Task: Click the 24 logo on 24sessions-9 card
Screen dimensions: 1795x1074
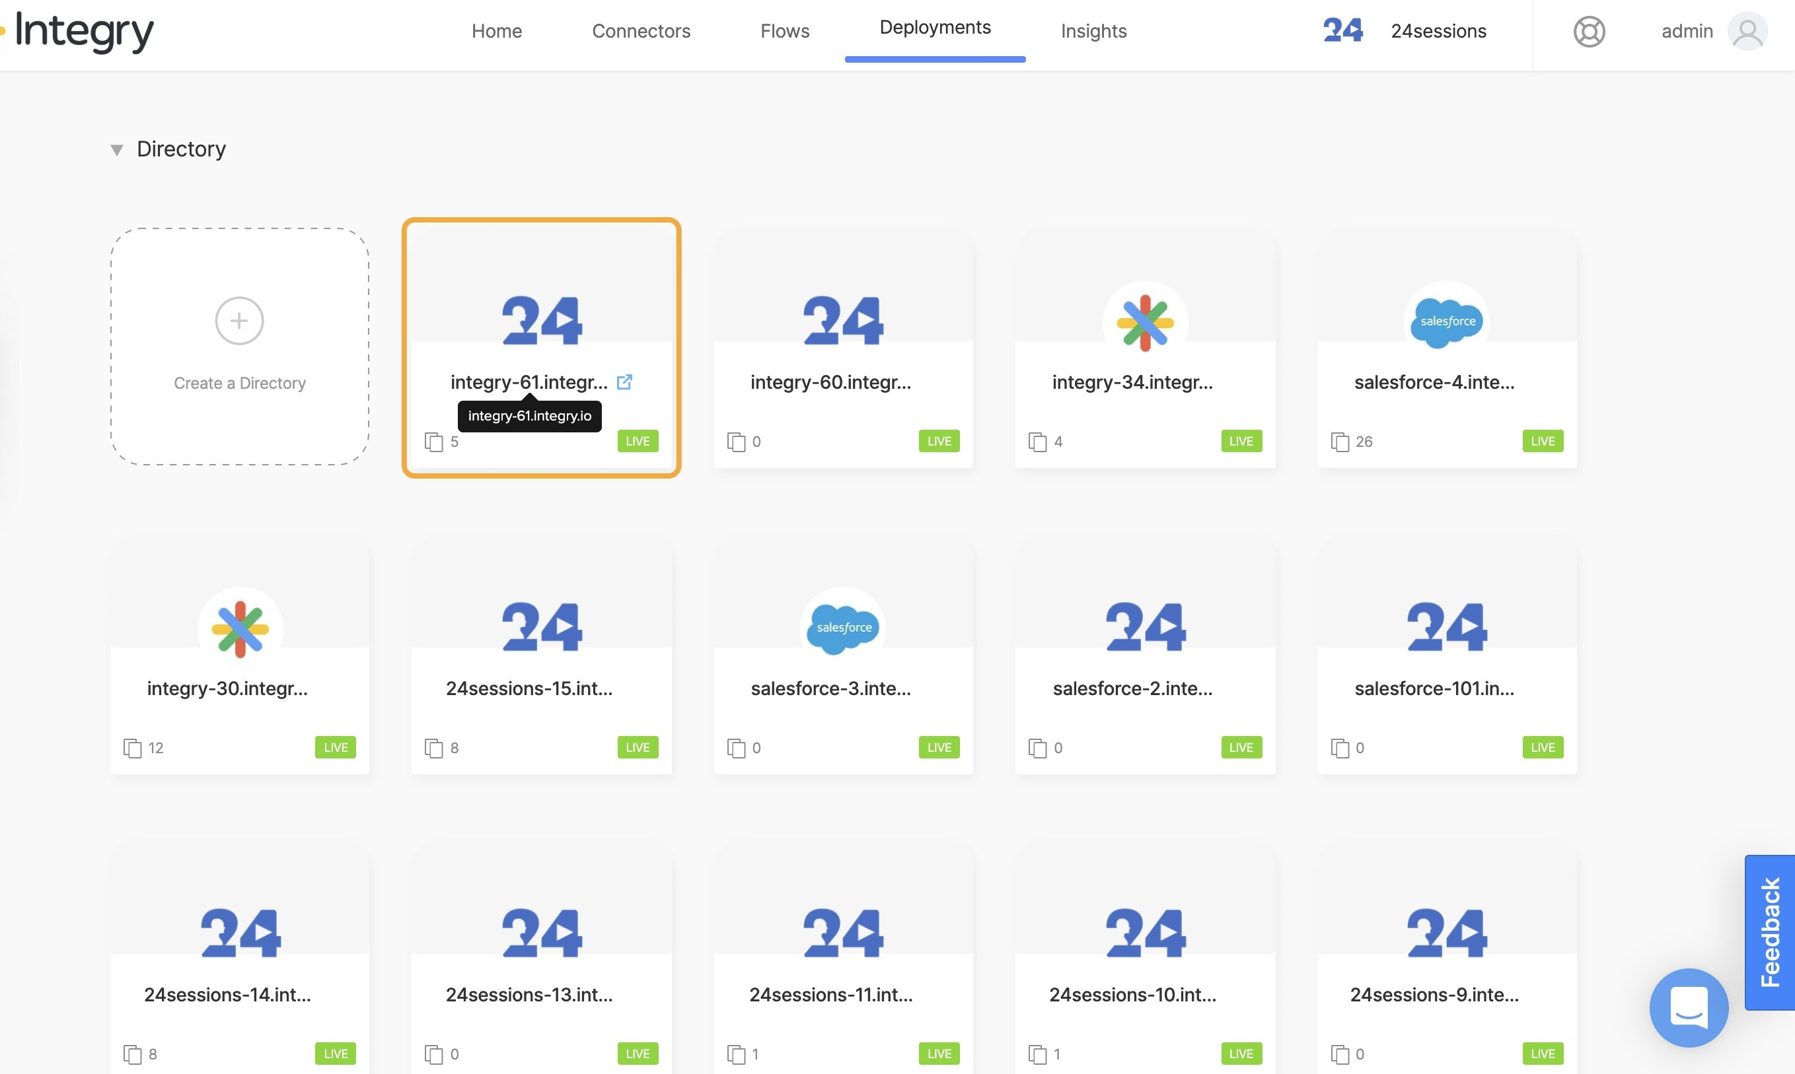Action: pos(1447,932)
